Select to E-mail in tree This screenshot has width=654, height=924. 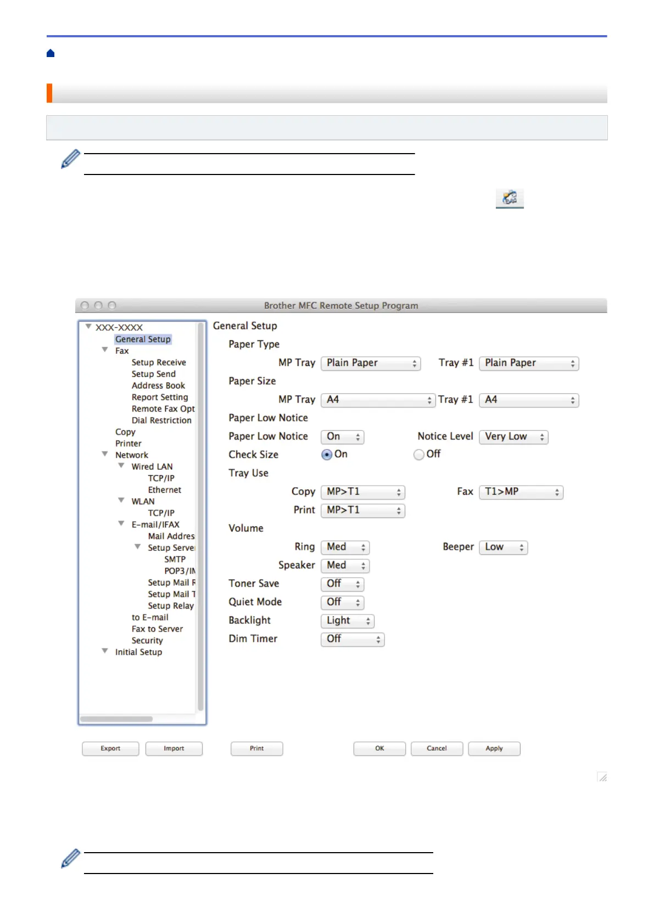150,617
